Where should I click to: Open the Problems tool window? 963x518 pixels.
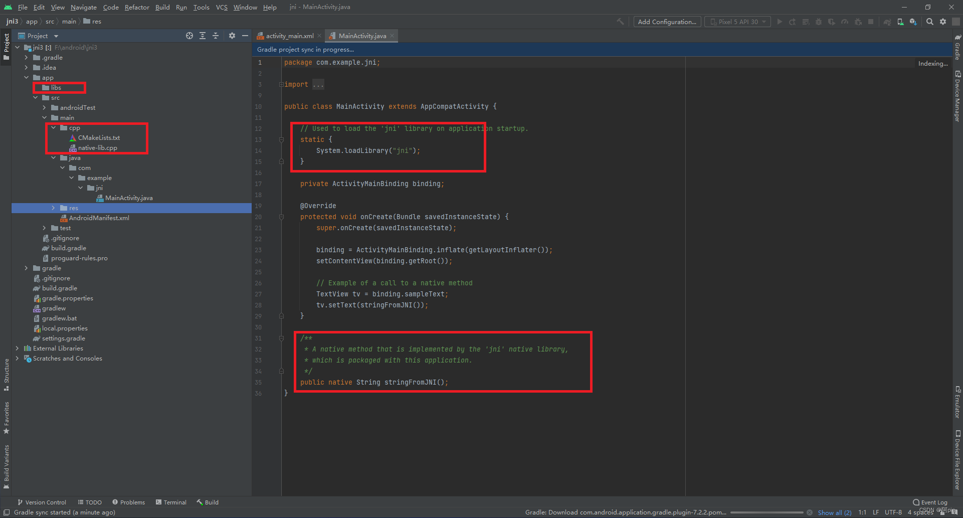tap(129, 502)
